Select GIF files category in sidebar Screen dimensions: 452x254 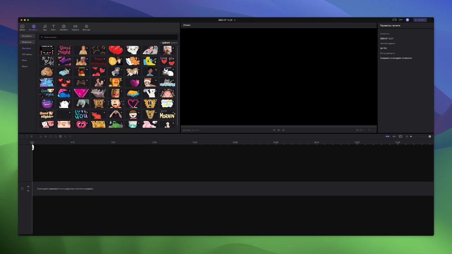(x=27, y=54)
